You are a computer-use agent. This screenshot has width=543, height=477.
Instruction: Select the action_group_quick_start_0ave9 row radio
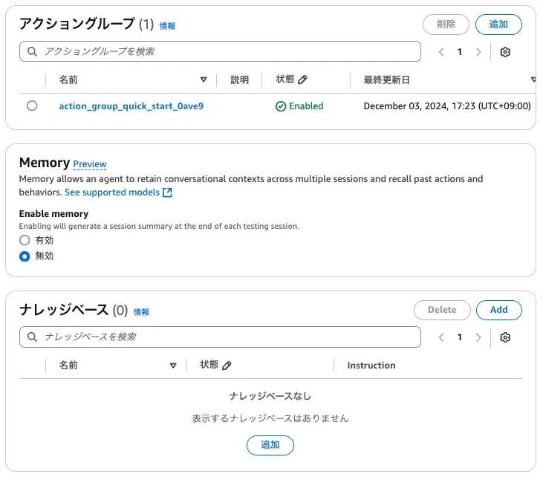click(x=32, y=106)
